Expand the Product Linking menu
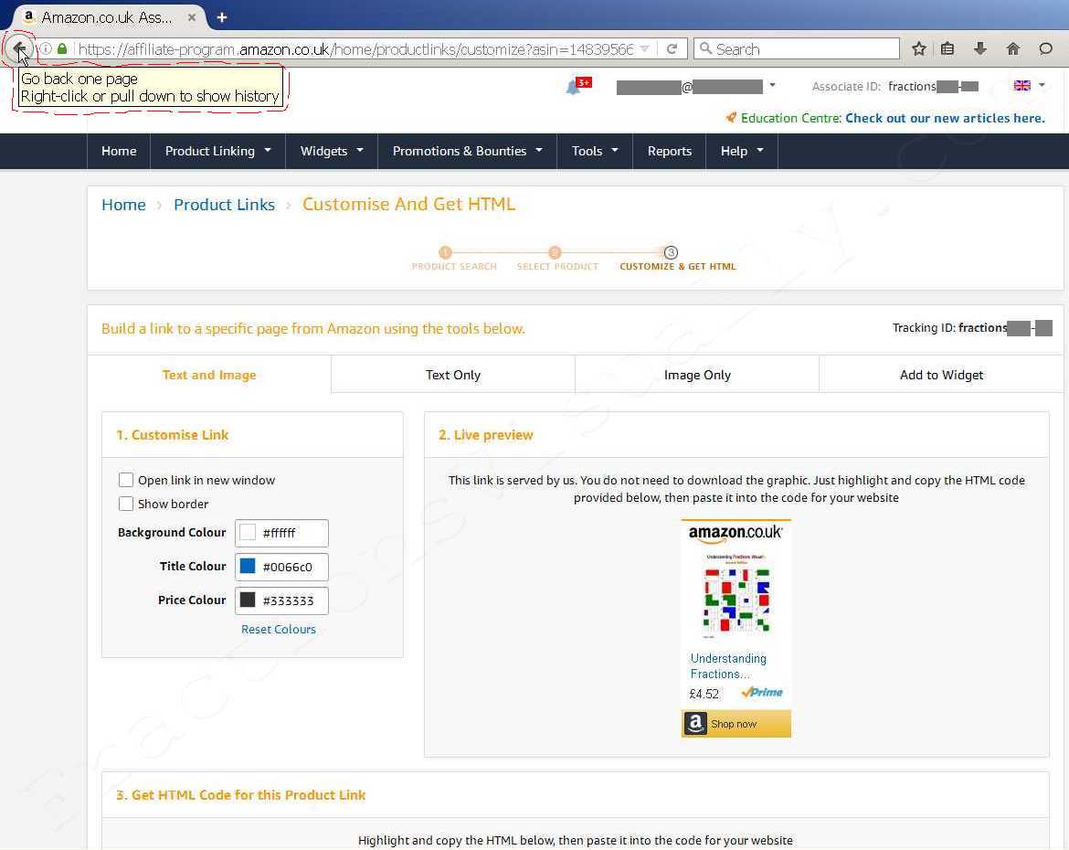Screen dimensions: 1069x850 217,151
